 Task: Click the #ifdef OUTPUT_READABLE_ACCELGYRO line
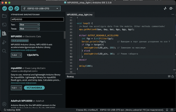(99, 36)
